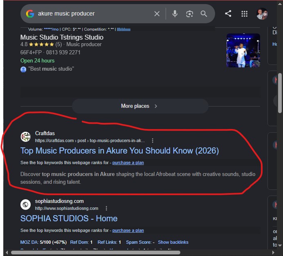Click the http://www.sophiastudiosng.com URL text
This screenshot has width=283, height=256.
pyautogui.click(x=67, y=208)
